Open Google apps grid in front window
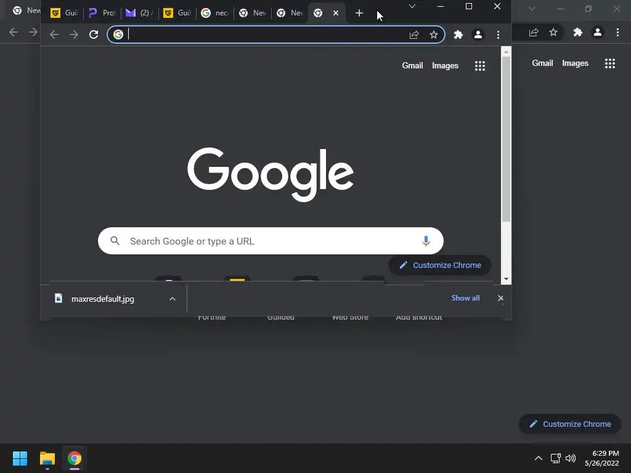This screenshot has width=631, height=473. pos(479,65)
